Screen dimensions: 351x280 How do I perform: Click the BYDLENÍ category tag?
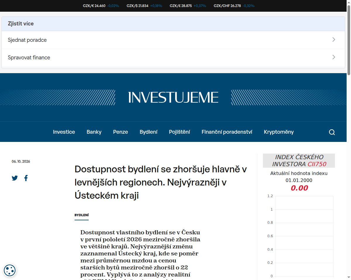click(x=82, y=215)
